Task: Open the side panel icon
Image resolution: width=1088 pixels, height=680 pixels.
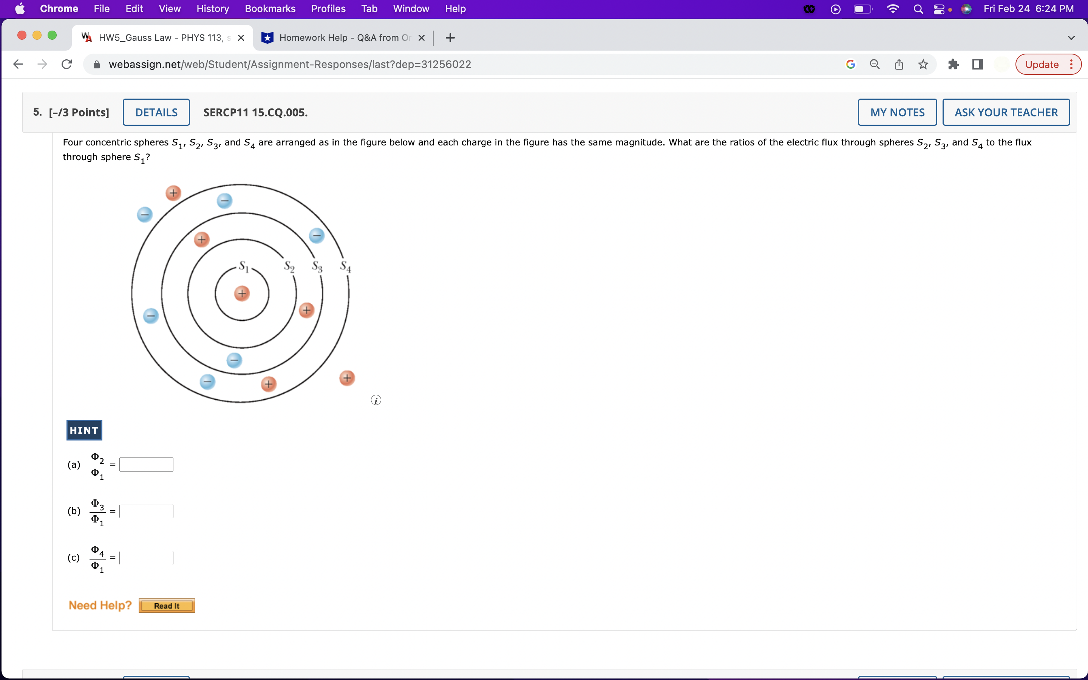Action: click(x=977, y=64)
